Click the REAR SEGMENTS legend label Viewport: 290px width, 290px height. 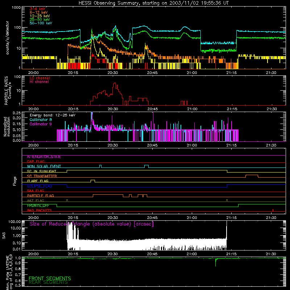coord(48,282)
